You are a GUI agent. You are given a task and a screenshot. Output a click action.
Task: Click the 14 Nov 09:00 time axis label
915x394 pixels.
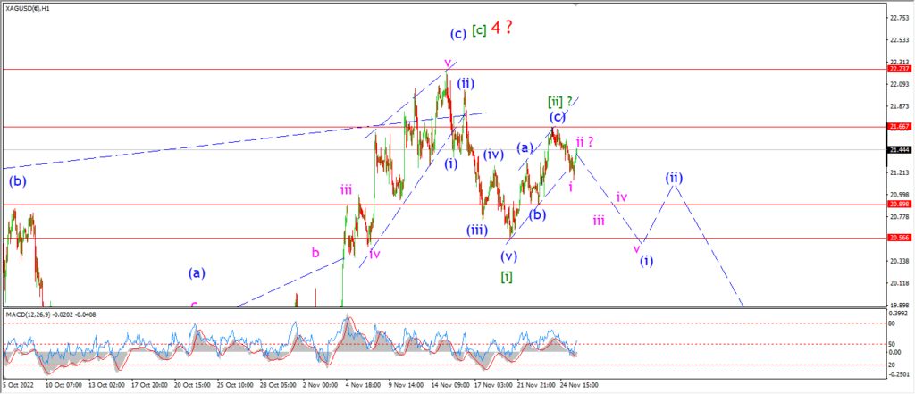tap(449, 385)
